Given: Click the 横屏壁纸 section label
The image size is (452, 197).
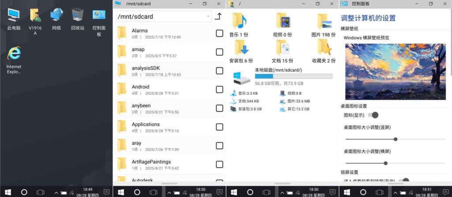Looking at the screenshot, I should click(x=350, y=29).
